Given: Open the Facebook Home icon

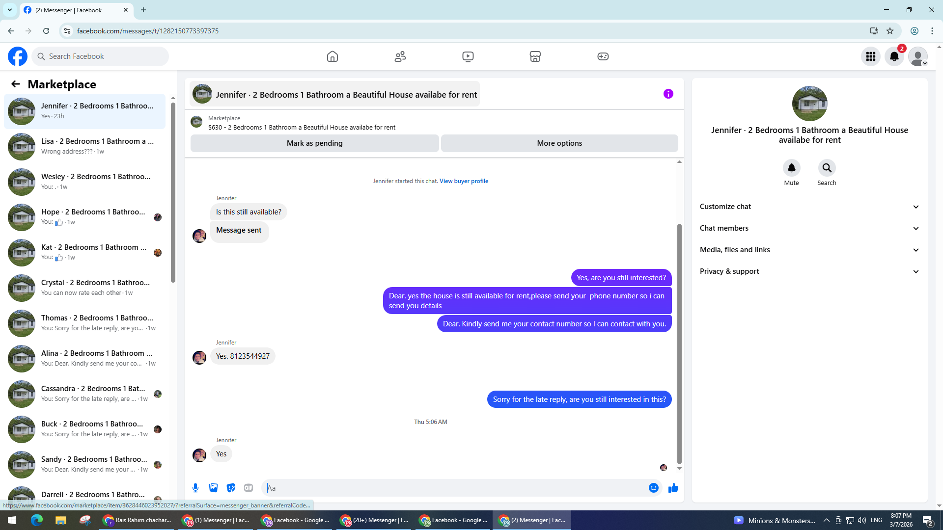Looking at the screenshot, I should tap(333, 56).
